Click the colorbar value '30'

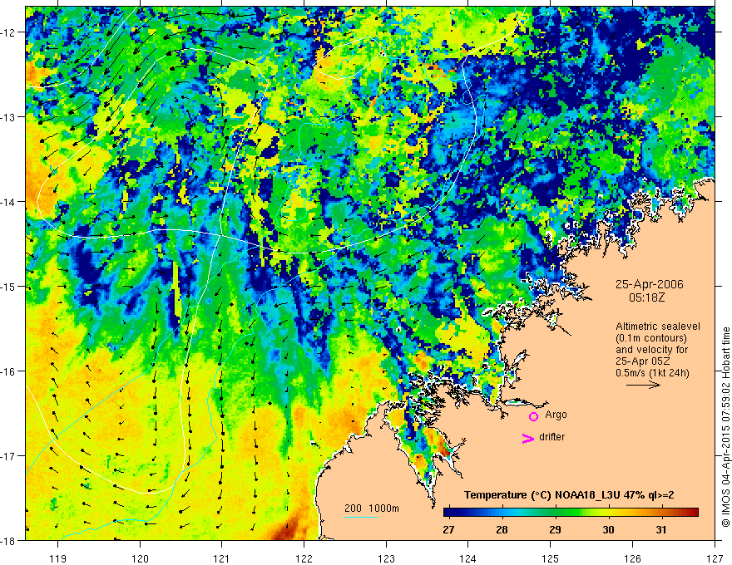[608, 530]
